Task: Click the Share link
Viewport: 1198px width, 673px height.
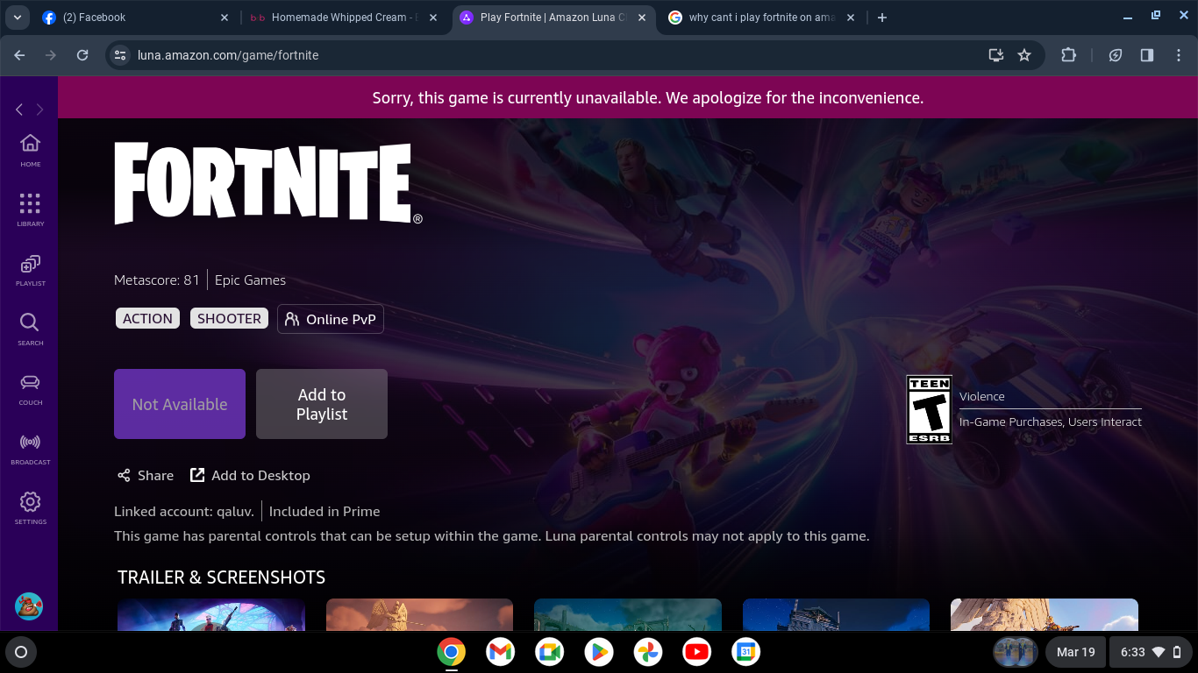Action: (146, 475)
